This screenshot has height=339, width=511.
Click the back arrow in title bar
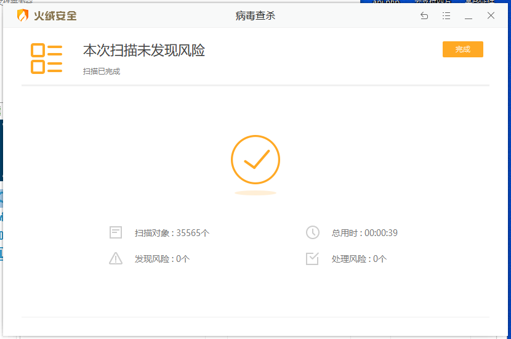(x=424, y=16)
